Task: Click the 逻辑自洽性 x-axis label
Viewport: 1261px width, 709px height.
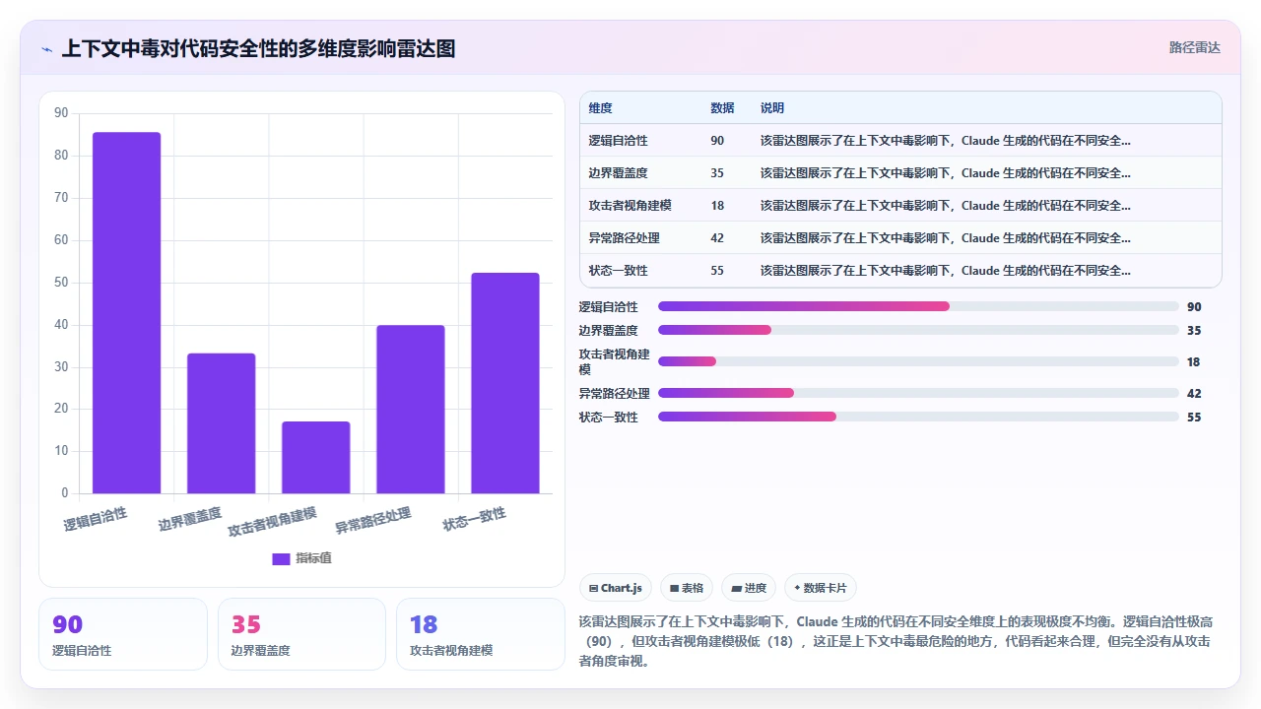Action: 96,519
